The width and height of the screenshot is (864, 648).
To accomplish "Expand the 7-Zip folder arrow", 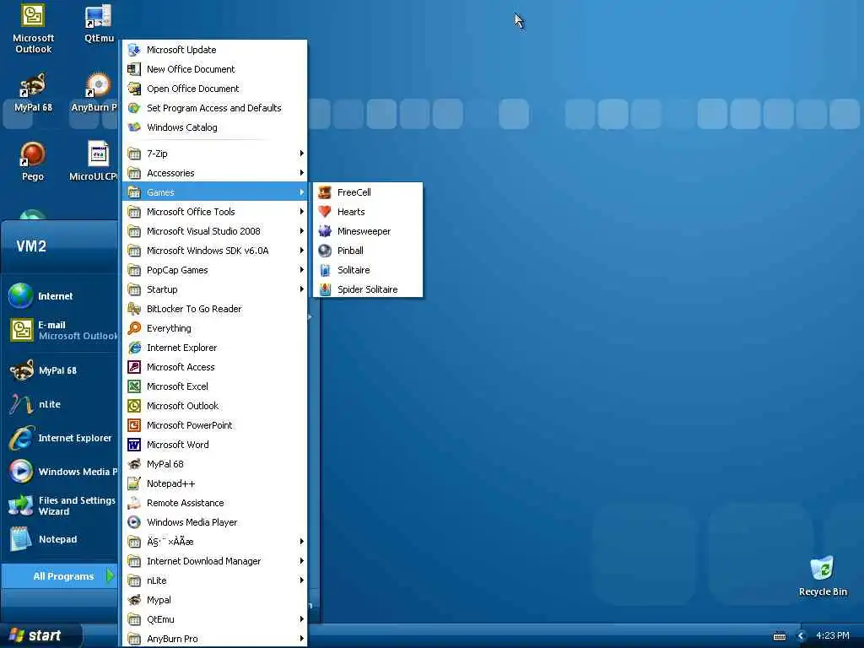I will [301, 154].
